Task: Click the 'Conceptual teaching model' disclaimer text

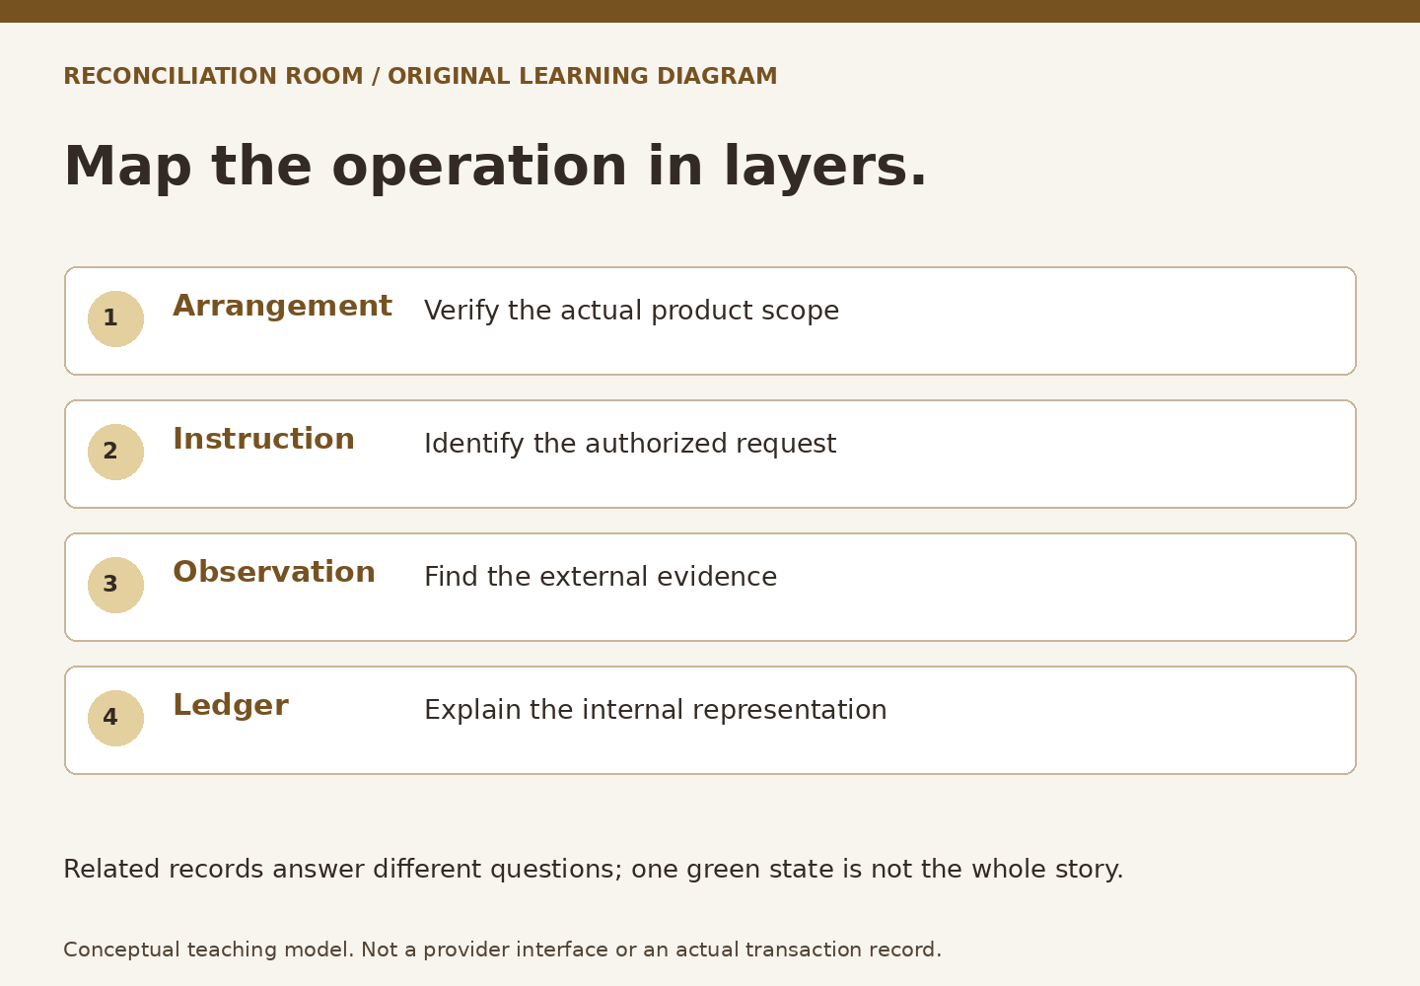Action: [503, 951]
